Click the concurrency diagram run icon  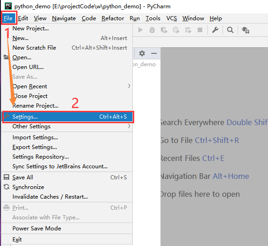(x=188, y=30)
